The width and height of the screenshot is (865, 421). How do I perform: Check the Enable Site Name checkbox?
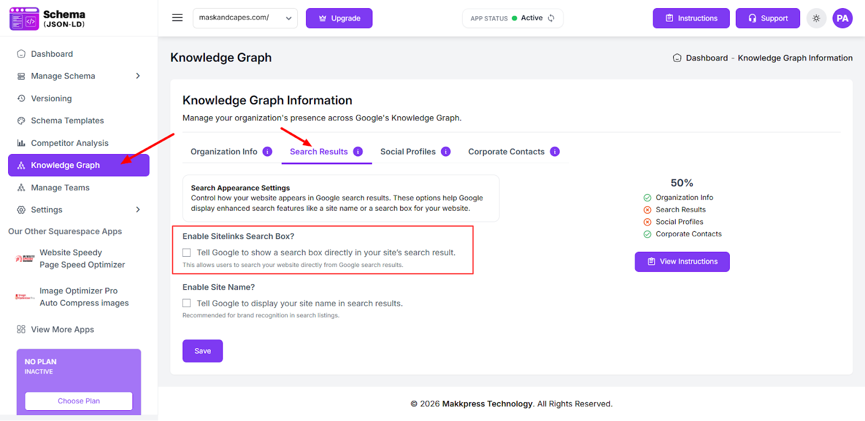coord(187,303)
